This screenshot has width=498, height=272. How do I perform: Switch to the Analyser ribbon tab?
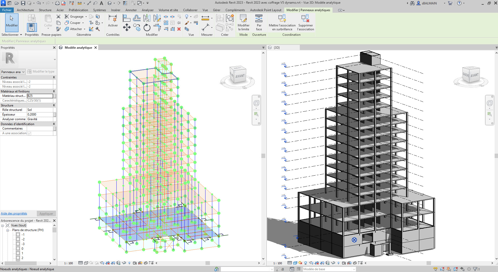click(148, 10)
